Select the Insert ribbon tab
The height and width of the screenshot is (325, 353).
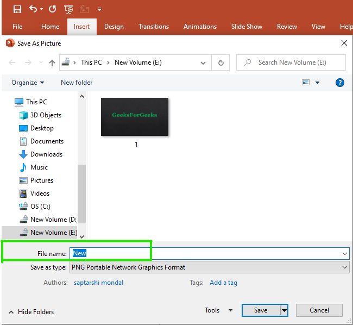pos(81,27)
